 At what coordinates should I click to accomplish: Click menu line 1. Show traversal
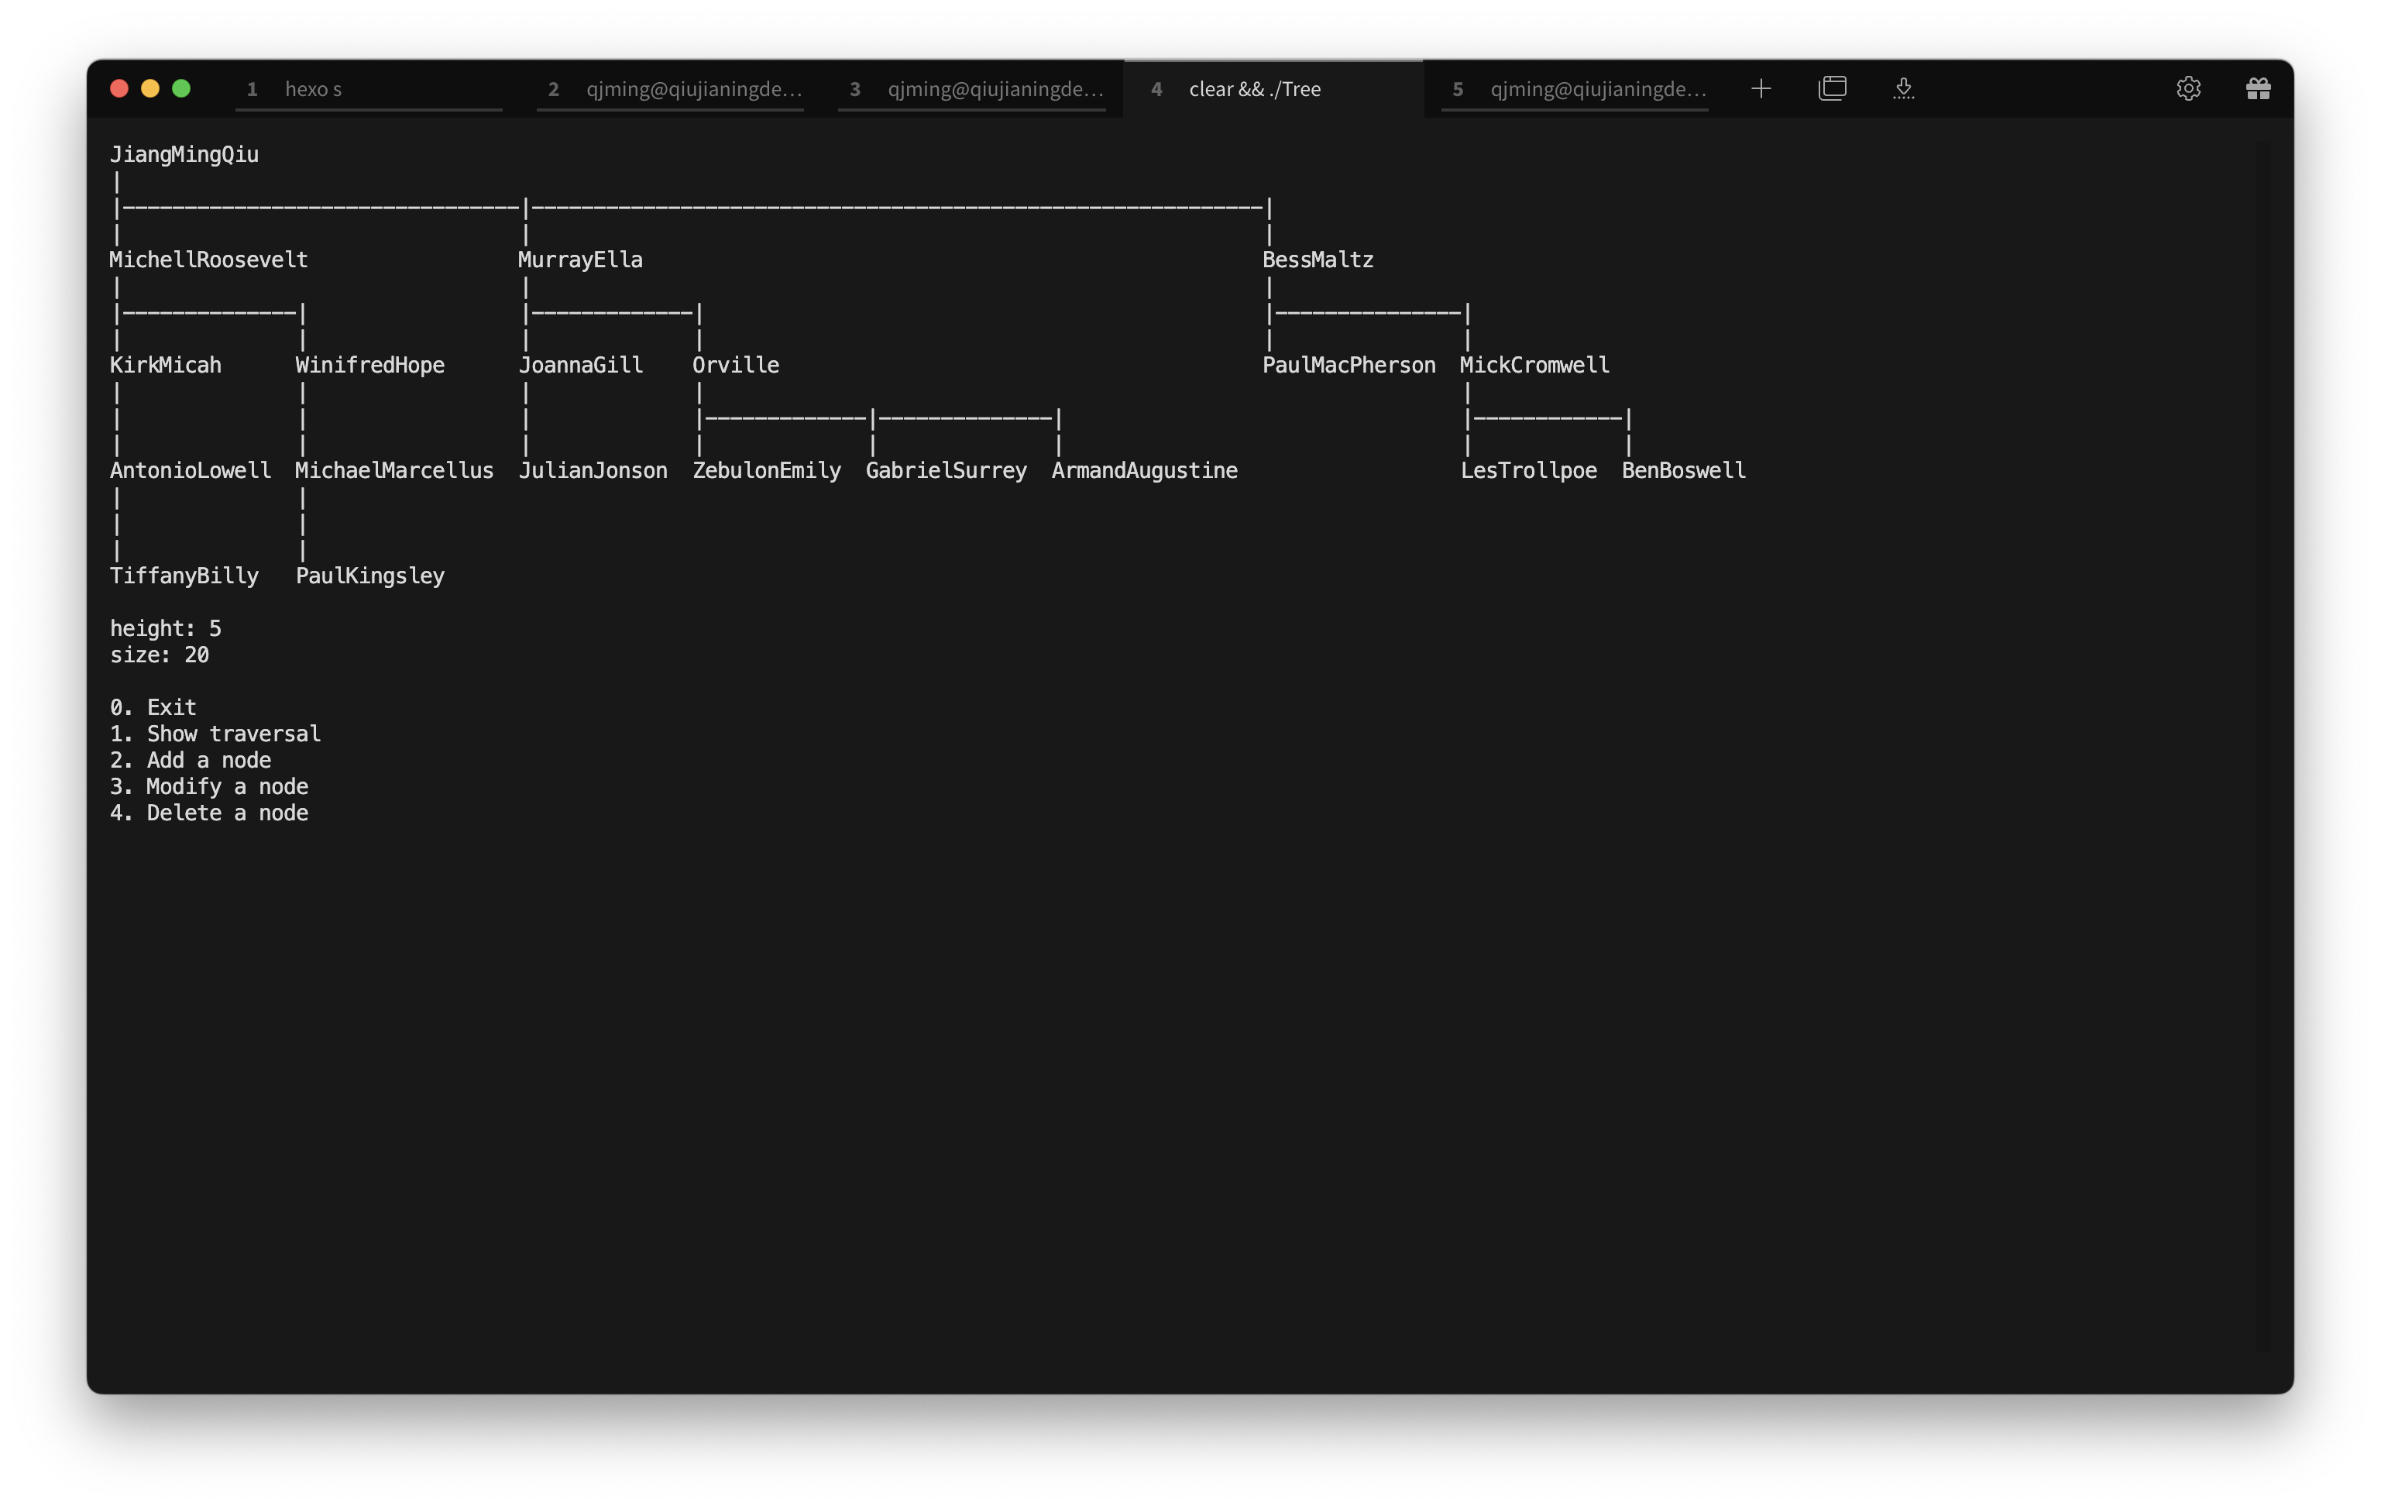[x=215, y=734]
